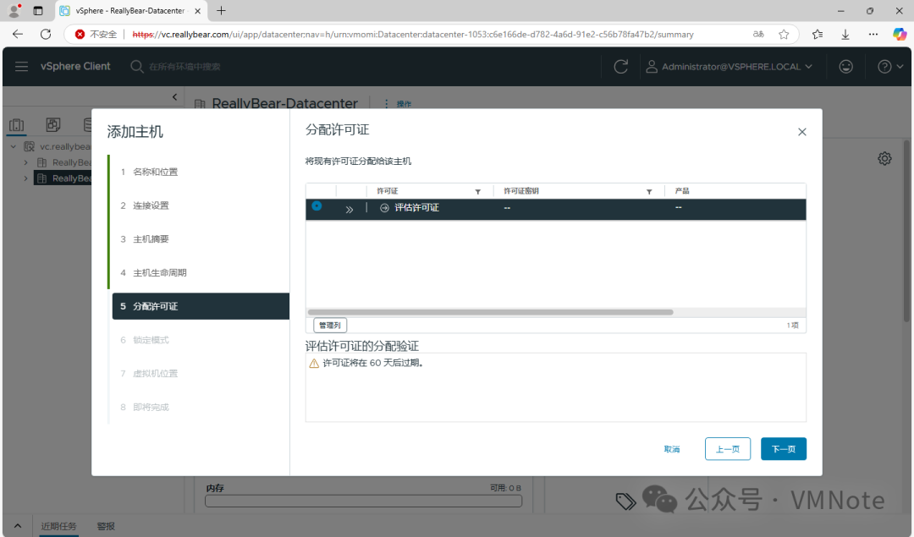Viewport: 914px width, 537px height.
Task: Click the memory usage progress bar
Action: (x=363, y=501)
